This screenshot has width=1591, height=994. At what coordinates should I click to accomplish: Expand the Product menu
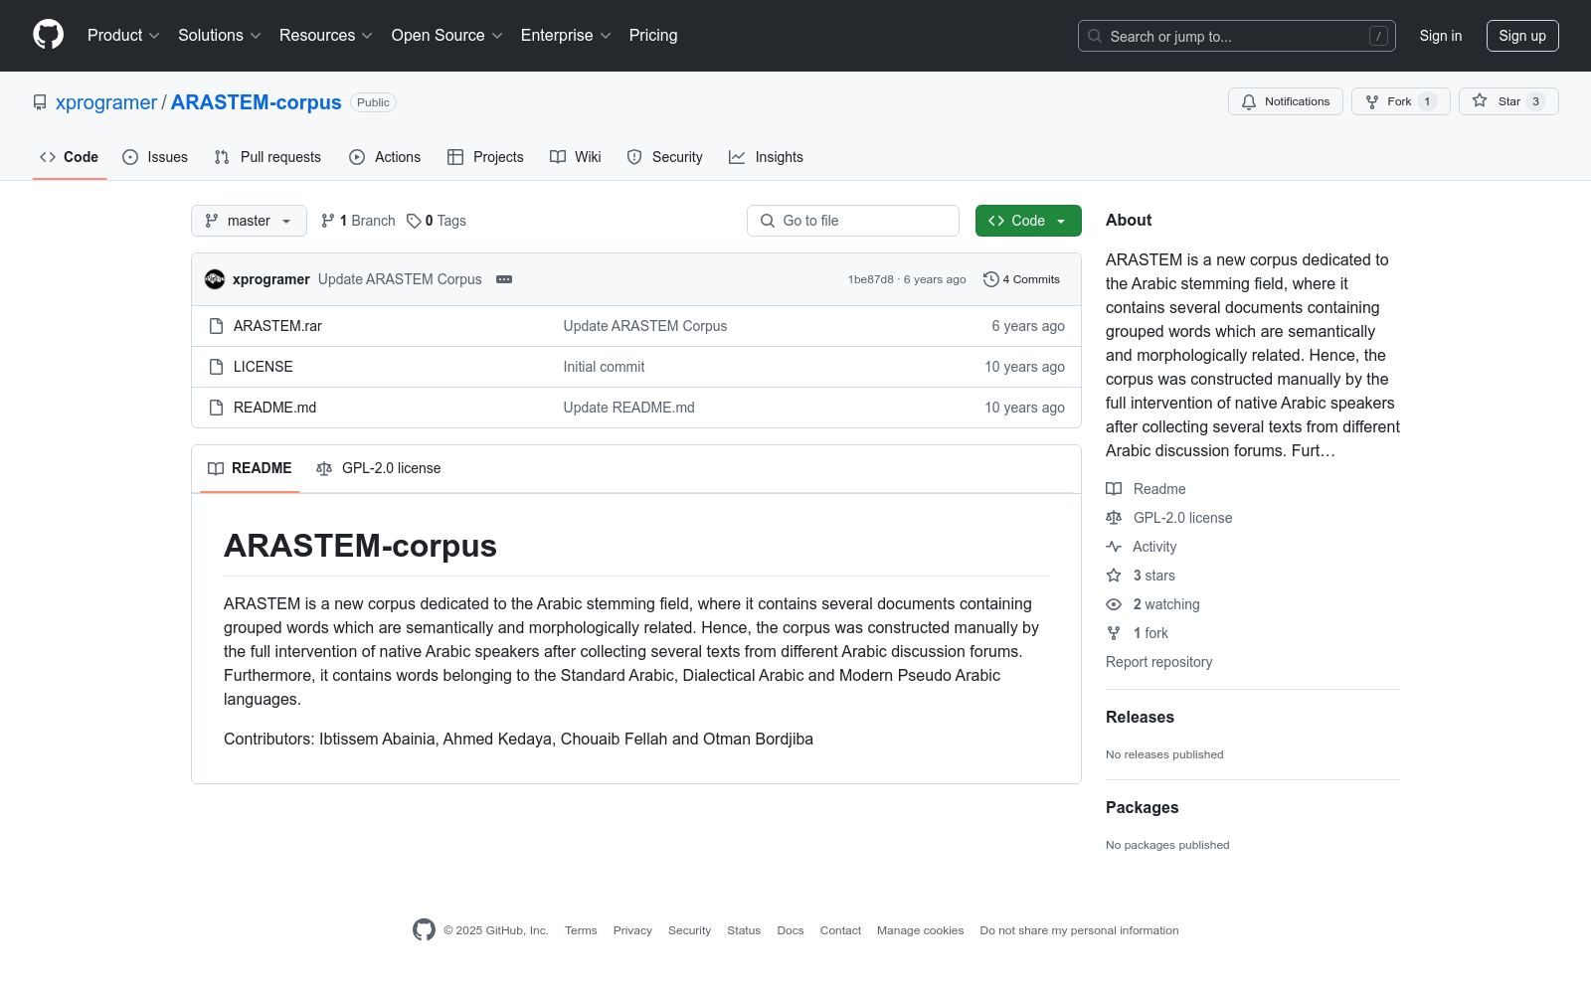[123, 36]
